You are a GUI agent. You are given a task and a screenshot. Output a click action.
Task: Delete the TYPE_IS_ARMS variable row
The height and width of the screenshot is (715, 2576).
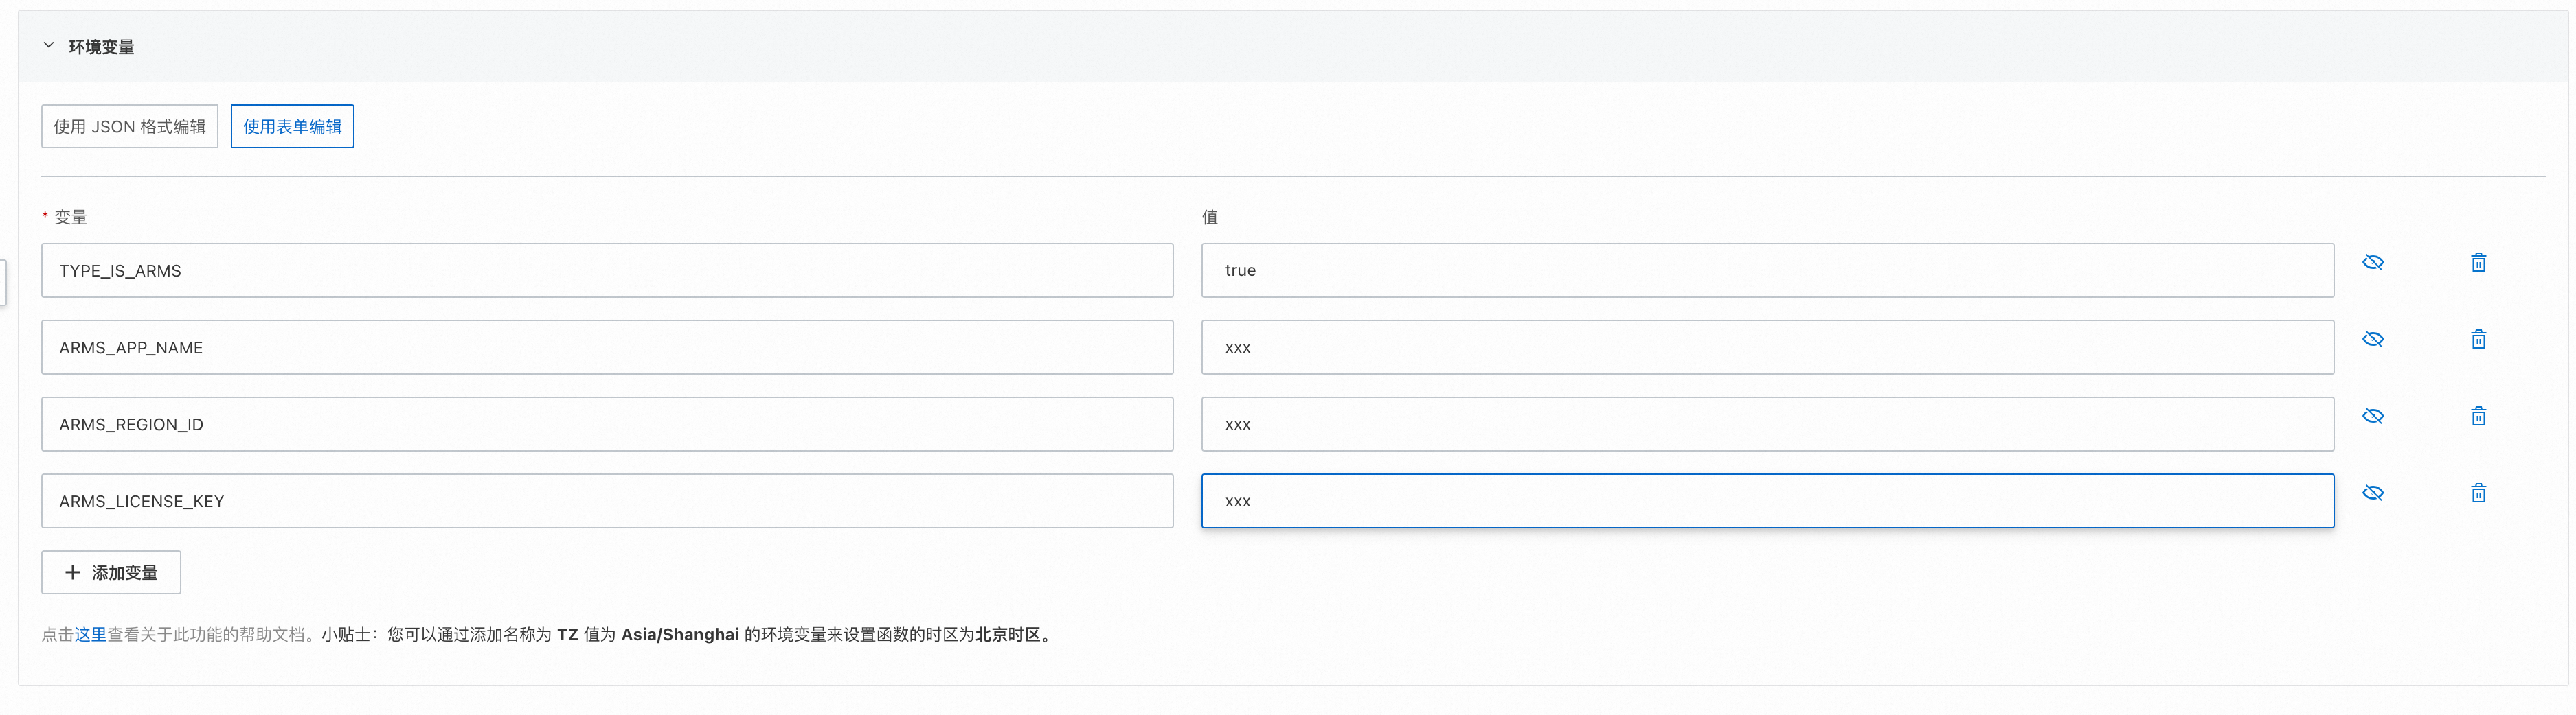(2479, 263)
